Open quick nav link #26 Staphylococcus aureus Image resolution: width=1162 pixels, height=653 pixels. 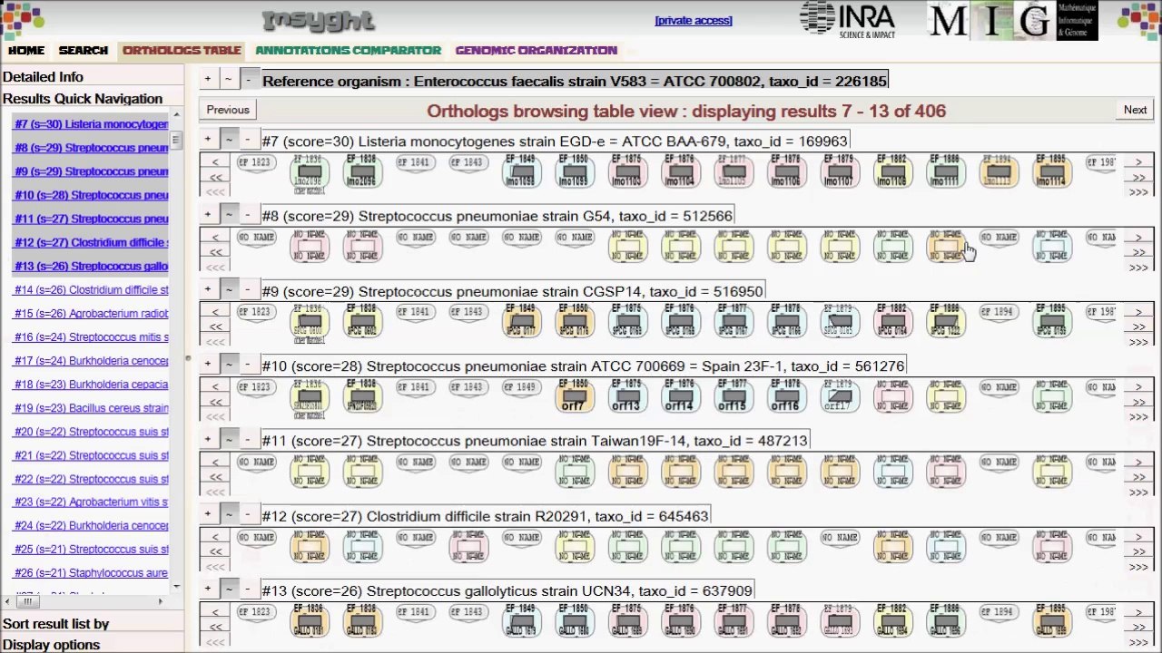coord(91,573)
